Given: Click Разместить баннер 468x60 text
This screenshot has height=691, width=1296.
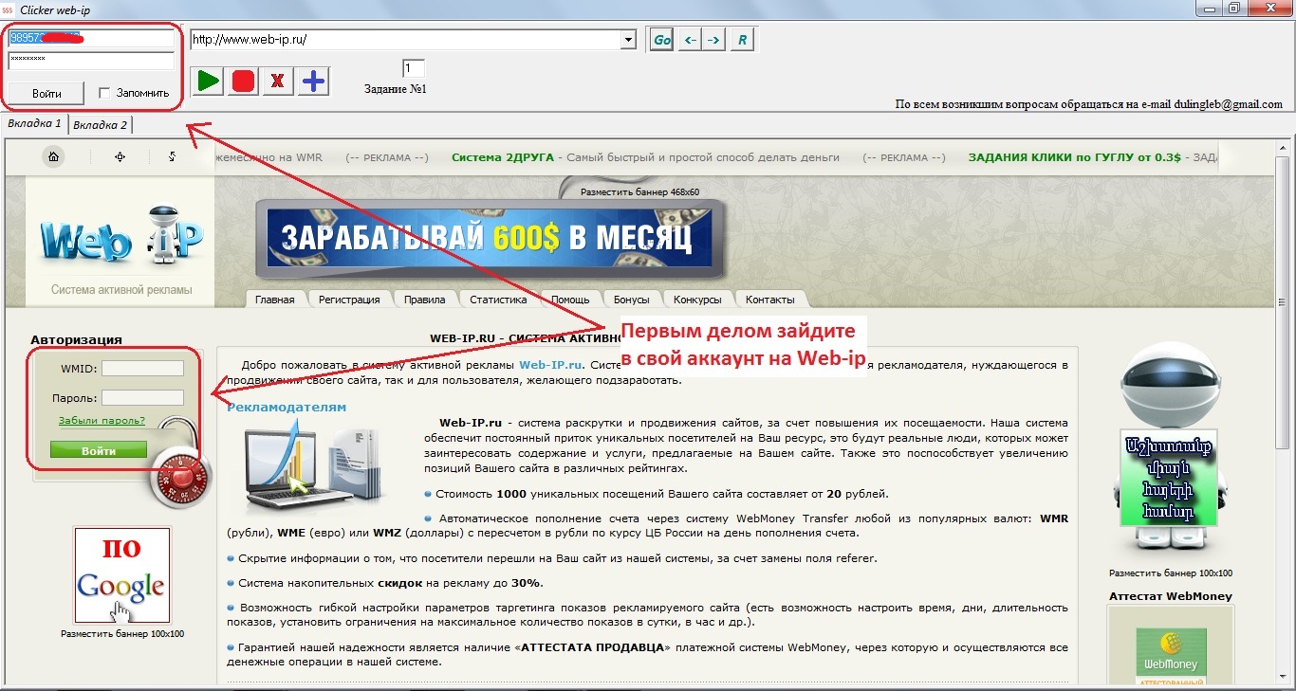Looking at the screenshot, I should click(x=639, y=192).
